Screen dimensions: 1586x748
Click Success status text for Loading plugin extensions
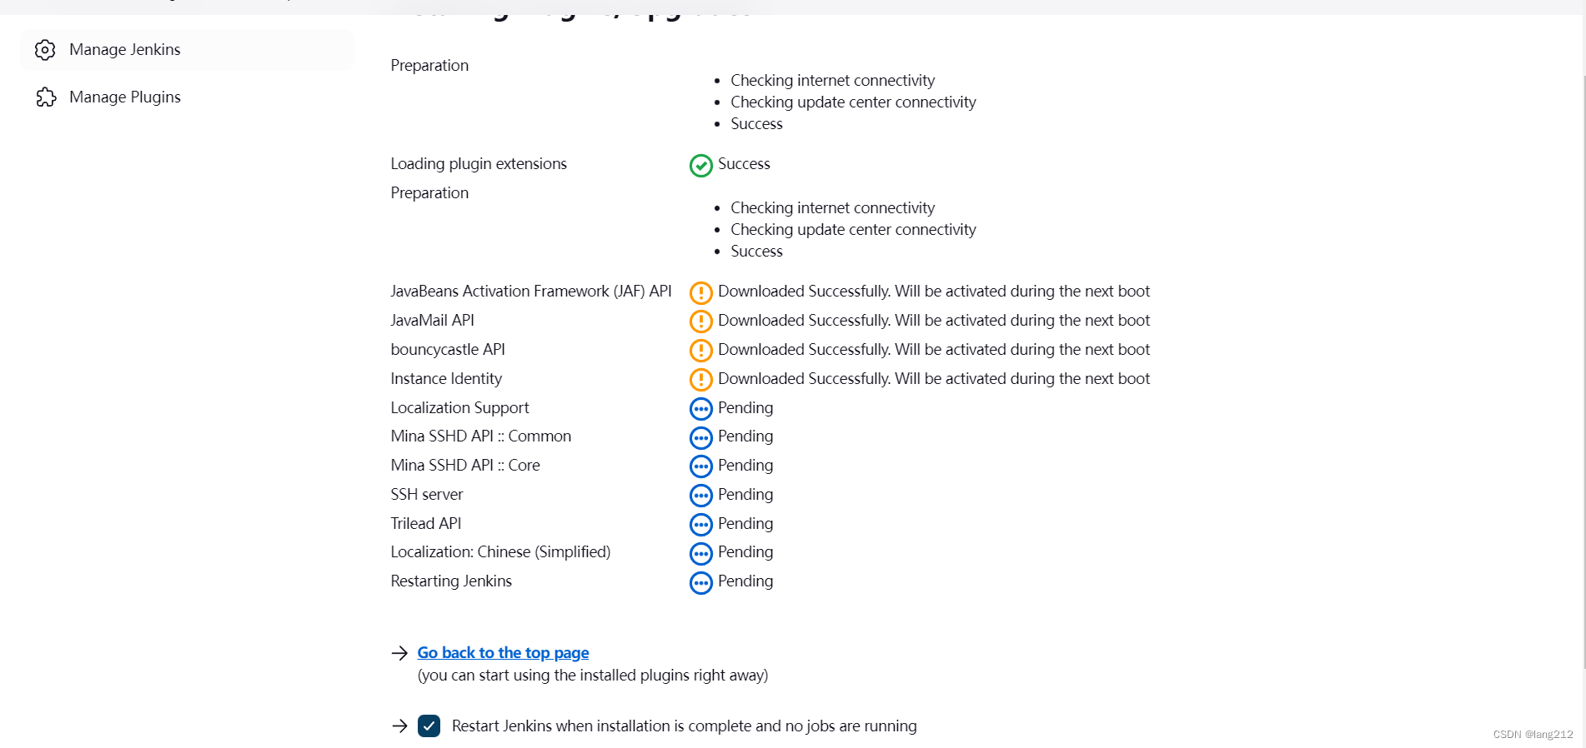pyautogui.click(x=744, y=164)
